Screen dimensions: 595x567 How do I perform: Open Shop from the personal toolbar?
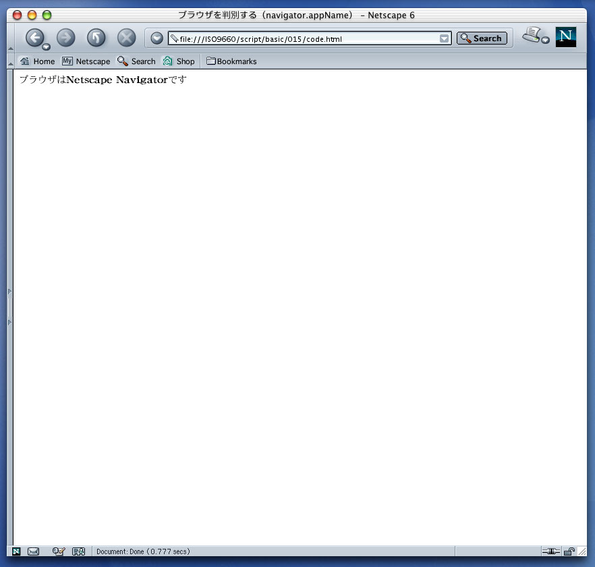tap(179, 61)
